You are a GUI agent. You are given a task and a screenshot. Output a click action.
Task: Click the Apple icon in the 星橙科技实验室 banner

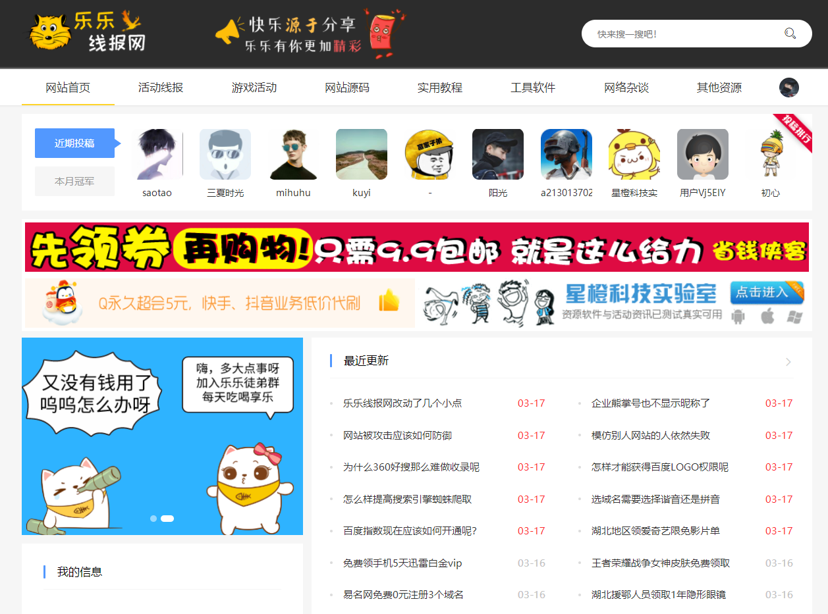pos(767,317)
